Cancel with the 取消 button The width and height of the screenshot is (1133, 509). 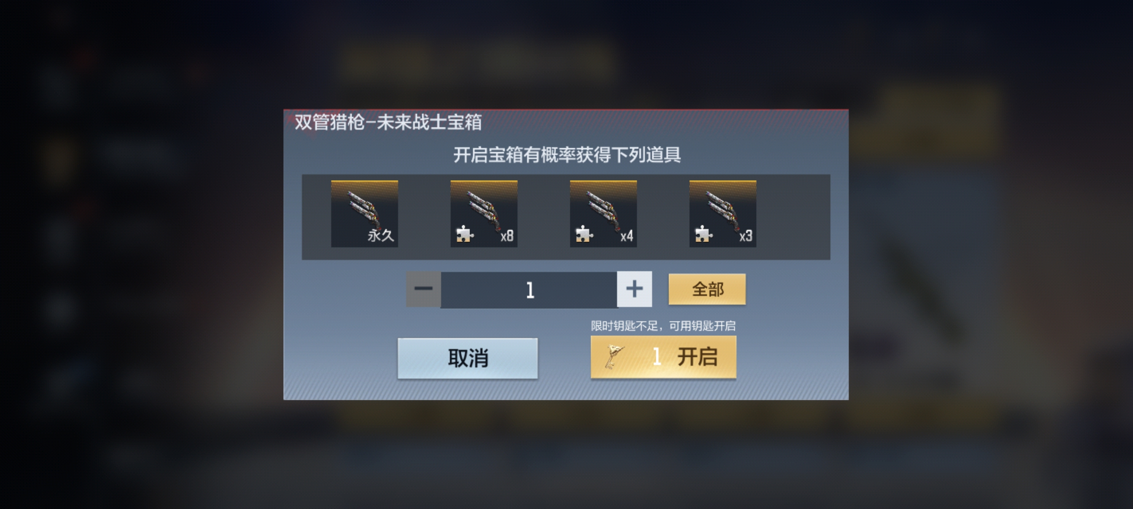(467, 358)
